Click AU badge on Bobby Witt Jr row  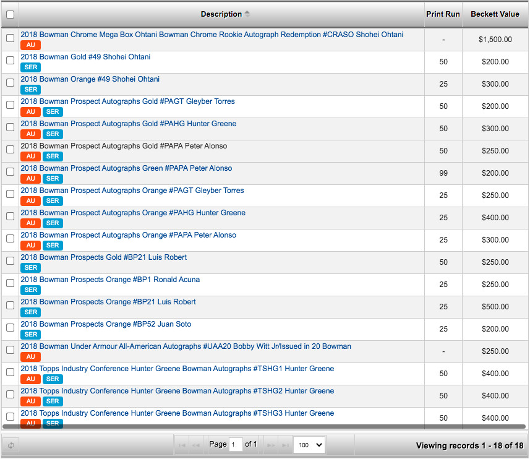pos(30,358)
